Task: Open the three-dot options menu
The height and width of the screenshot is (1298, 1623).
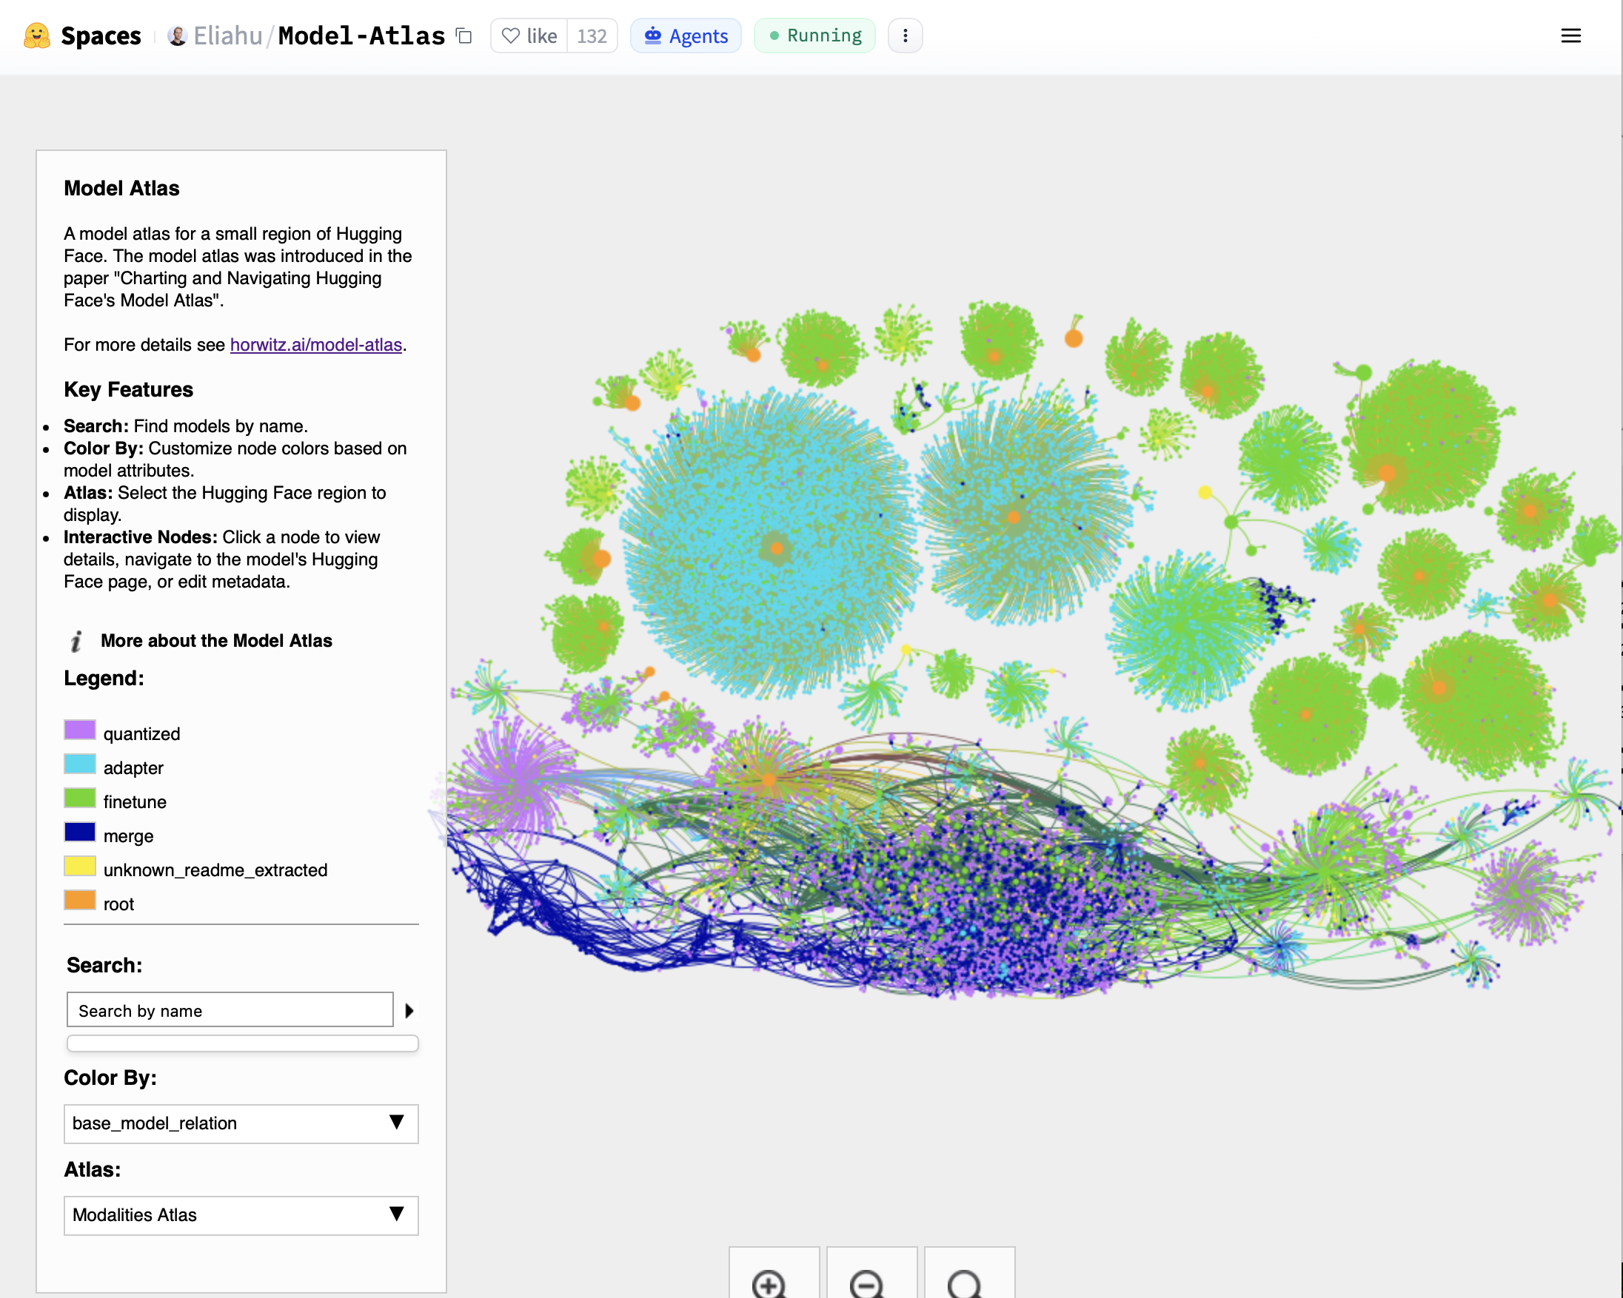Action: pyautogui.click(x=905, y=36)
